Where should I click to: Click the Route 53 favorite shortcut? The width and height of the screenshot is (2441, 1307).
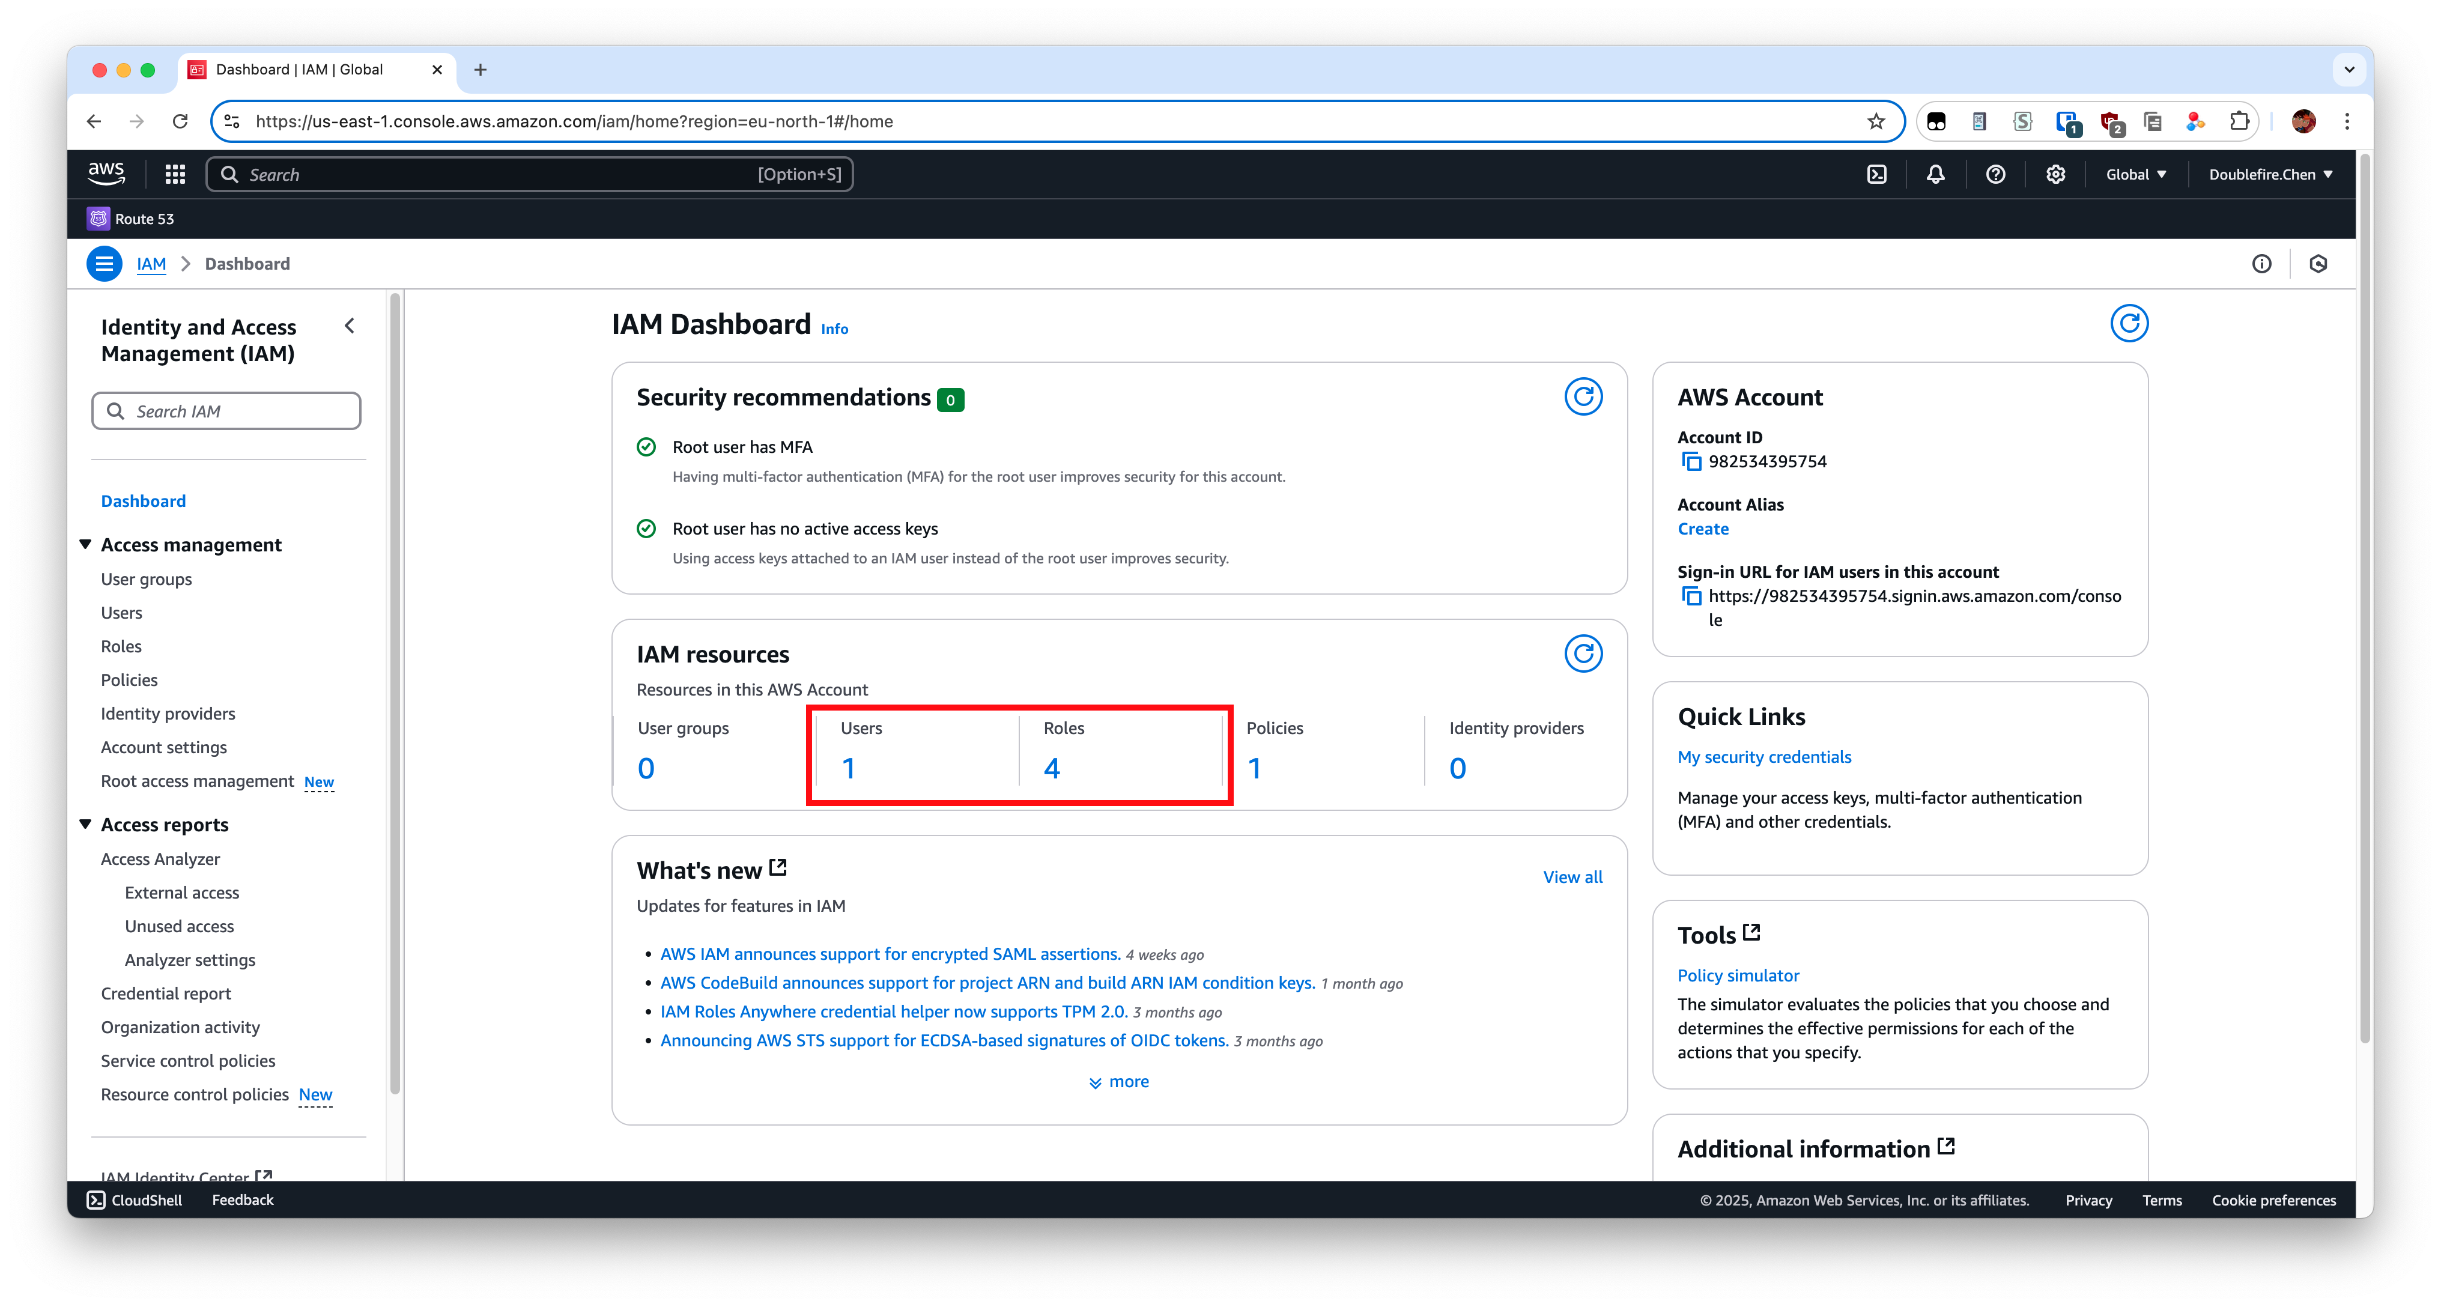(132, 219)
